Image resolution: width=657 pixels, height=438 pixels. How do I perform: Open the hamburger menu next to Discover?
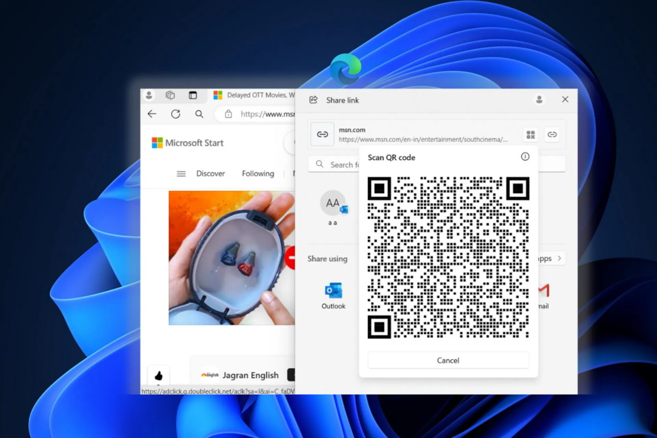pos(181,173)
